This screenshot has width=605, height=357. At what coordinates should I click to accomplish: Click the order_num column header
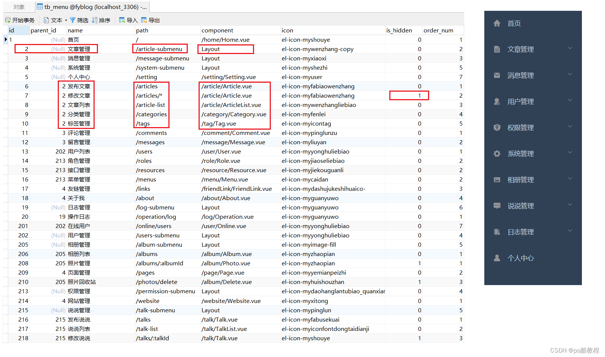(x=443, y=31)
